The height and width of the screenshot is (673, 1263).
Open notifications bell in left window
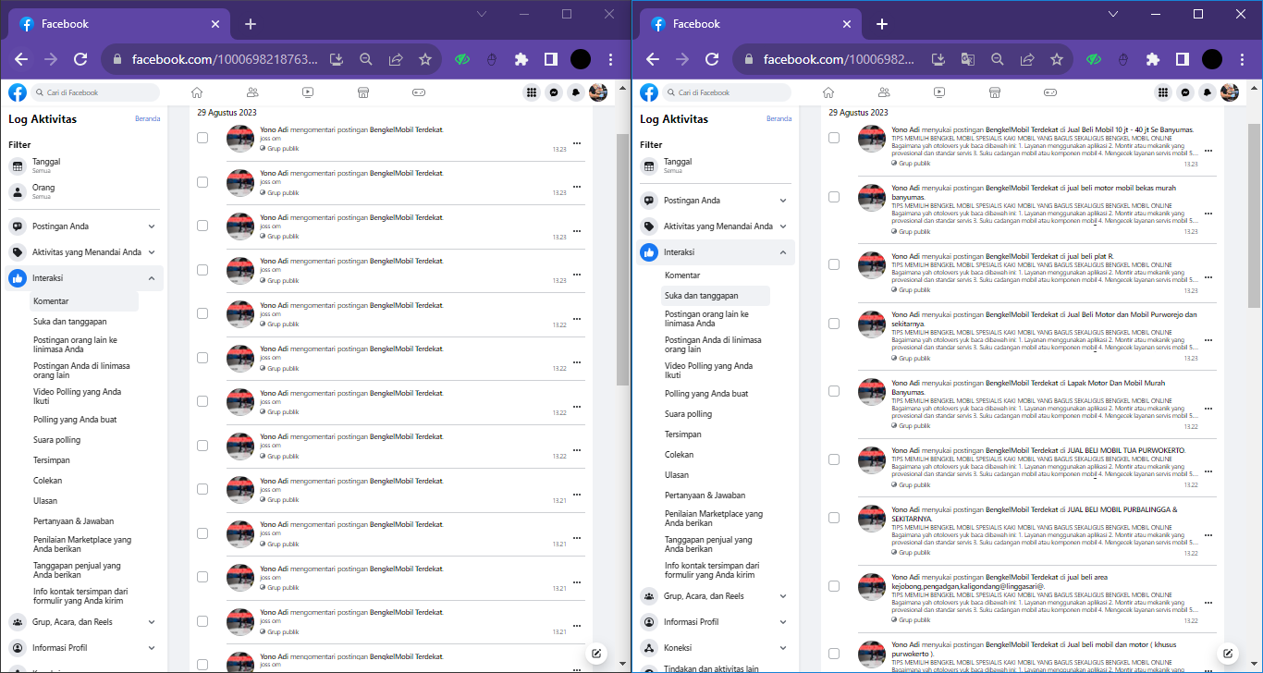coord(576,92)
